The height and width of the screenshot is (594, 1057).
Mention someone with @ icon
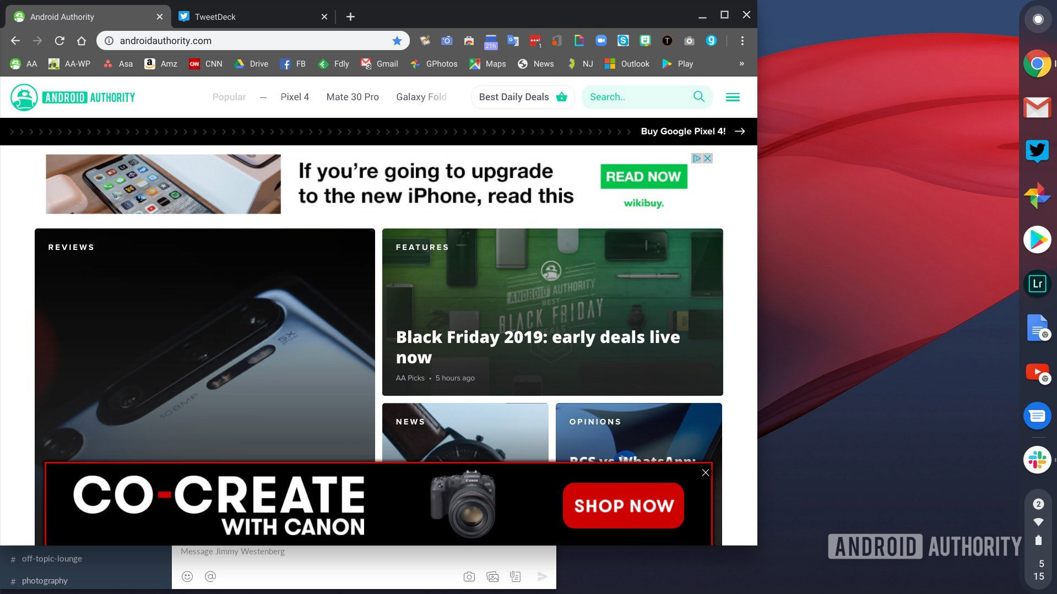pyautogui.click(x=210, y=576)
